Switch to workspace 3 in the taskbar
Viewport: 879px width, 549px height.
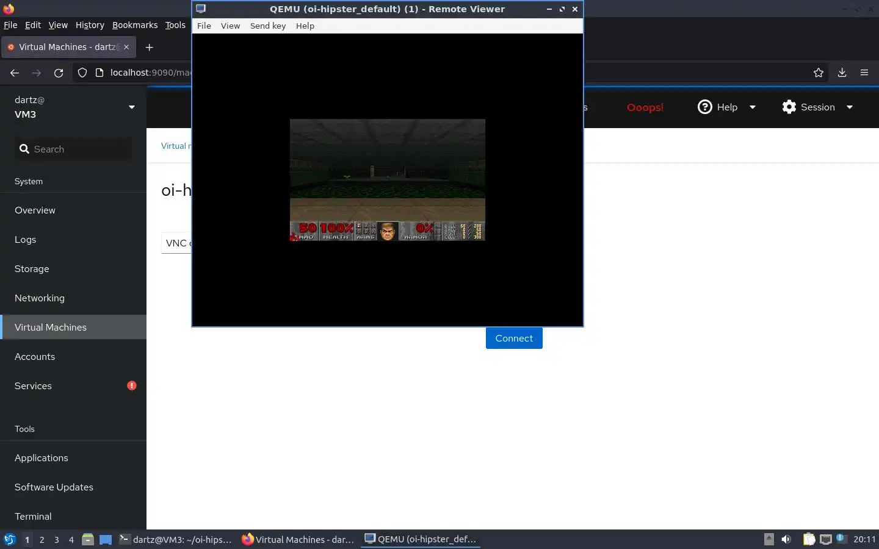point(56,539)
